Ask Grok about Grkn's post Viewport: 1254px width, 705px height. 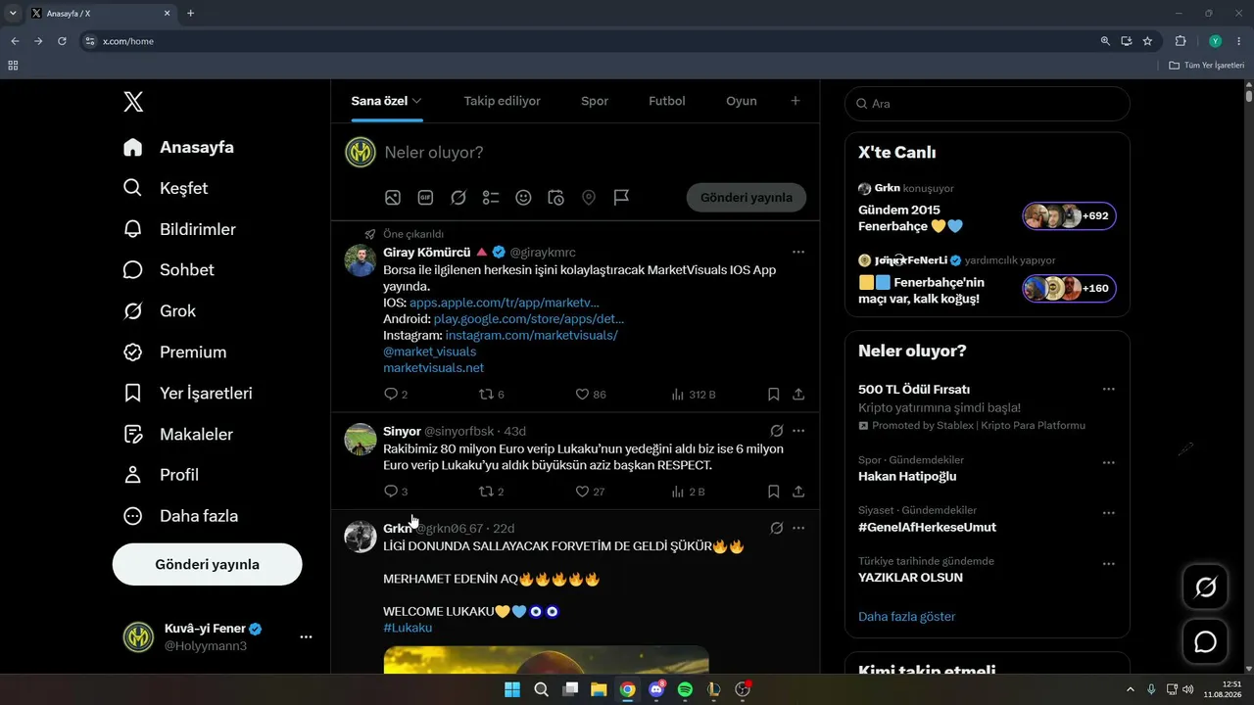coord(776,528)
